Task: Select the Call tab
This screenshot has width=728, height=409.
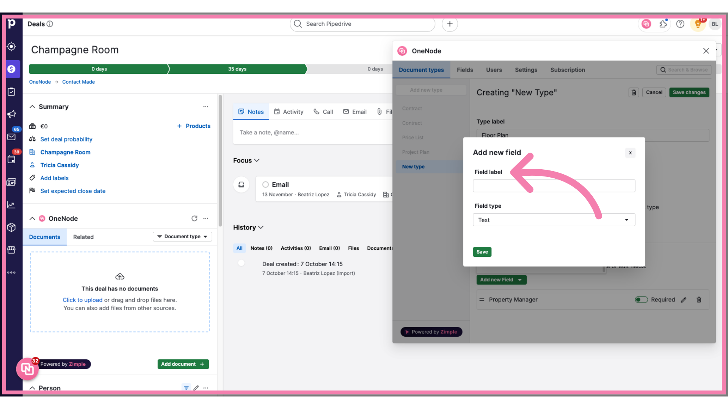Action: 323,112
